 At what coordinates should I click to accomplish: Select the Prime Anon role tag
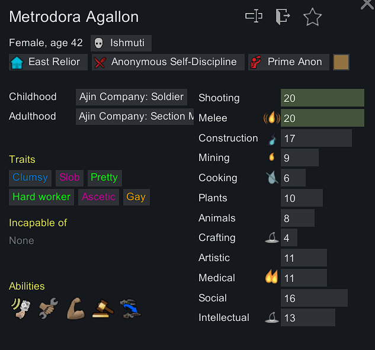coord(288,62)
